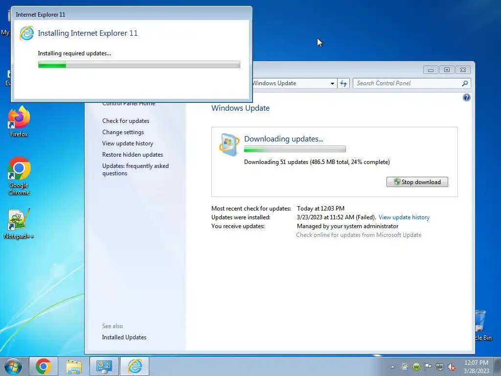The width and height of the screenshot is (501, 376).
Task: Focus the Search Control Panel field
Action: coord(411,83)
